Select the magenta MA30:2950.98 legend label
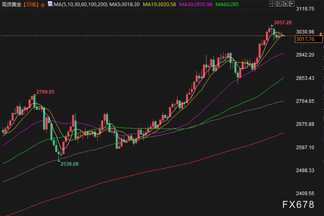Viewport: 324px width, 216px height. [x=196, y=5]
